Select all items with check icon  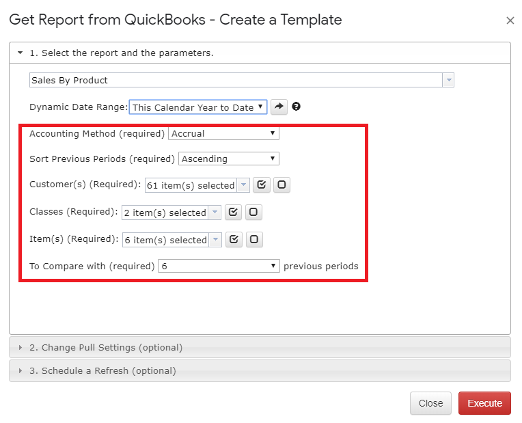coord(234,239)
